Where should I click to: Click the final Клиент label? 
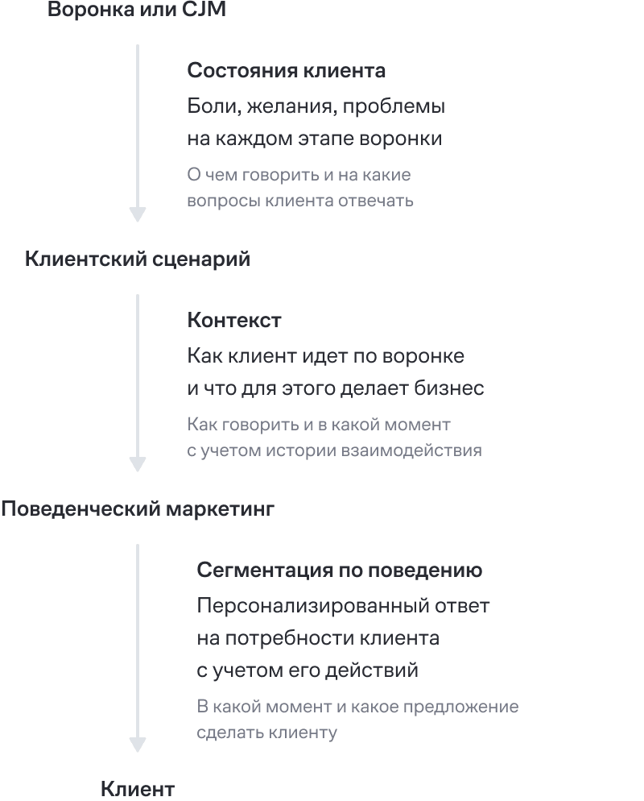(x=138, y=789)
